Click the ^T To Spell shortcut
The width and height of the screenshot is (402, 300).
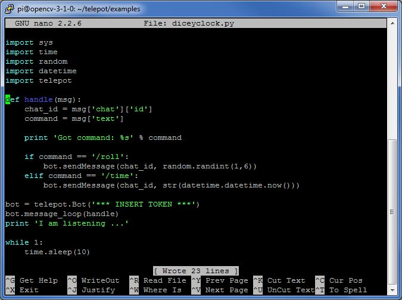click(x=341, y=290)
